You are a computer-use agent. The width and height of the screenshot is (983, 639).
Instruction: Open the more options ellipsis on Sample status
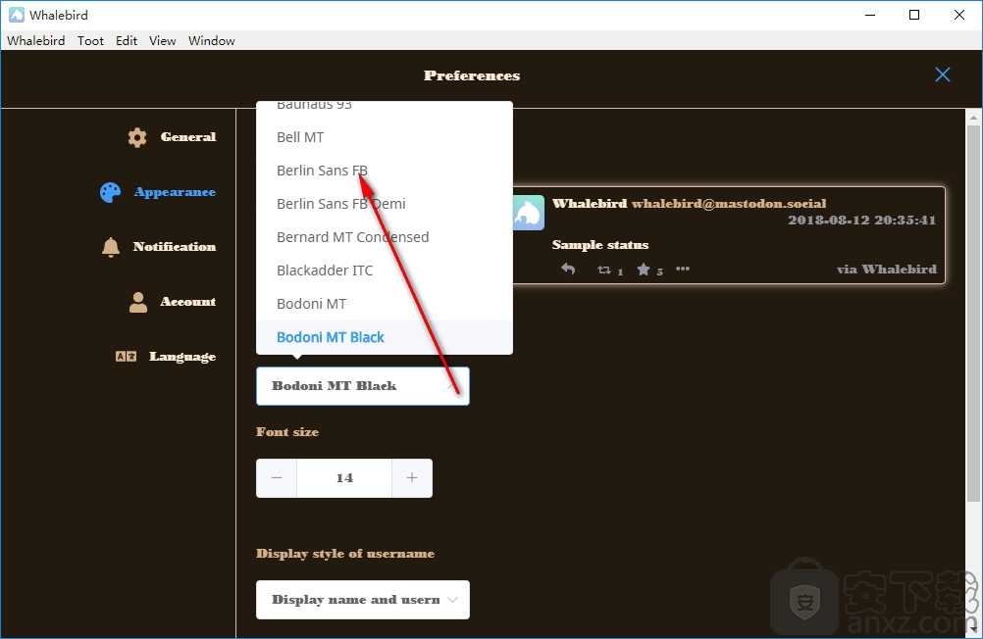coord(683,269)
